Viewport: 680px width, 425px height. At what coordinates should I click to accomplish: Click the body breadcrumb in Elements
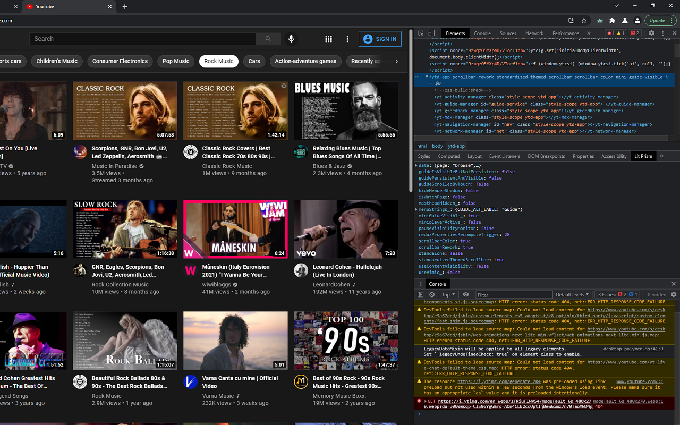(437, 146)
